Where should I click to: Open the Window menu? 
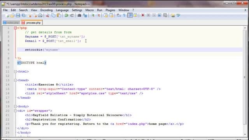(x=124, y=10)
